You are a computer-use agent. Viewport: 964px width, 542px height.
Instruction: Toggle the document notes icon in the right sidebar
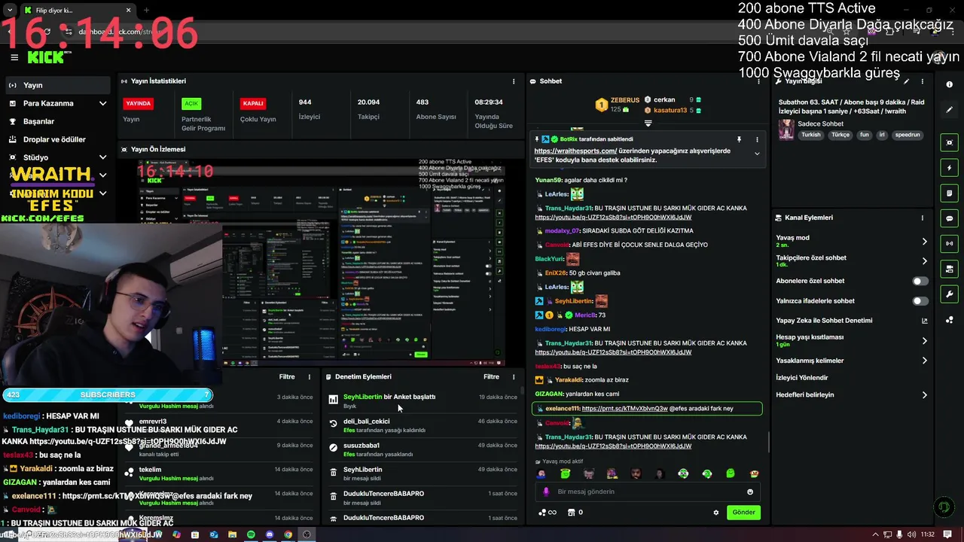click(x=950, y=193)
